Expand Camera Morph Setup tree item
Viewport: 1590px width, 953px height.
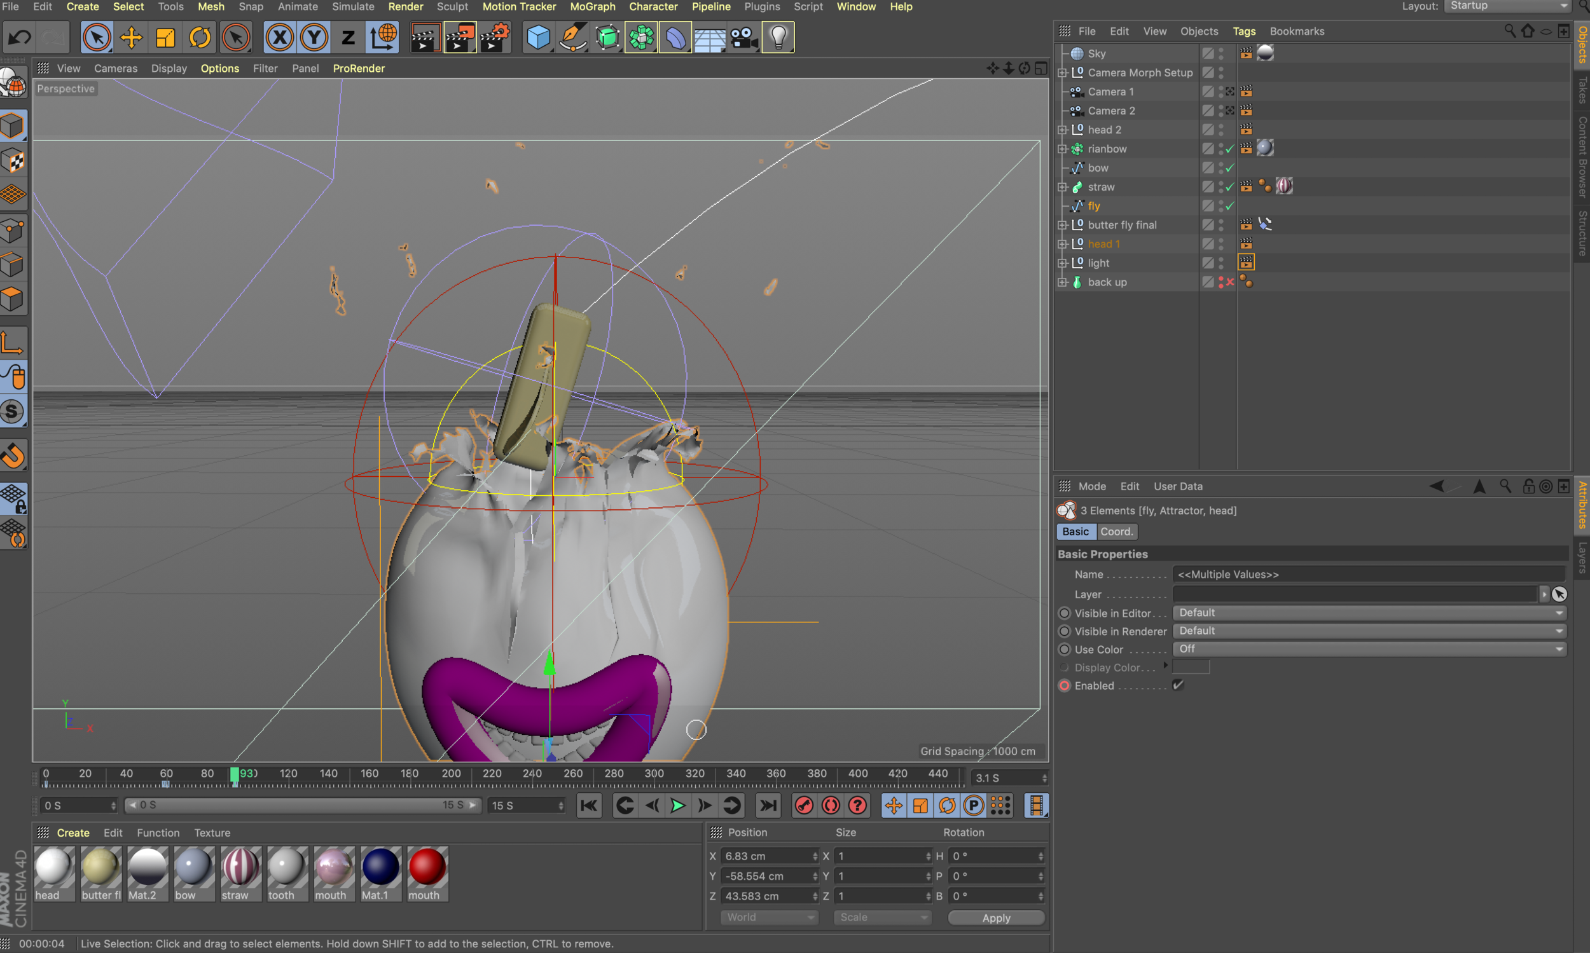1062,72
